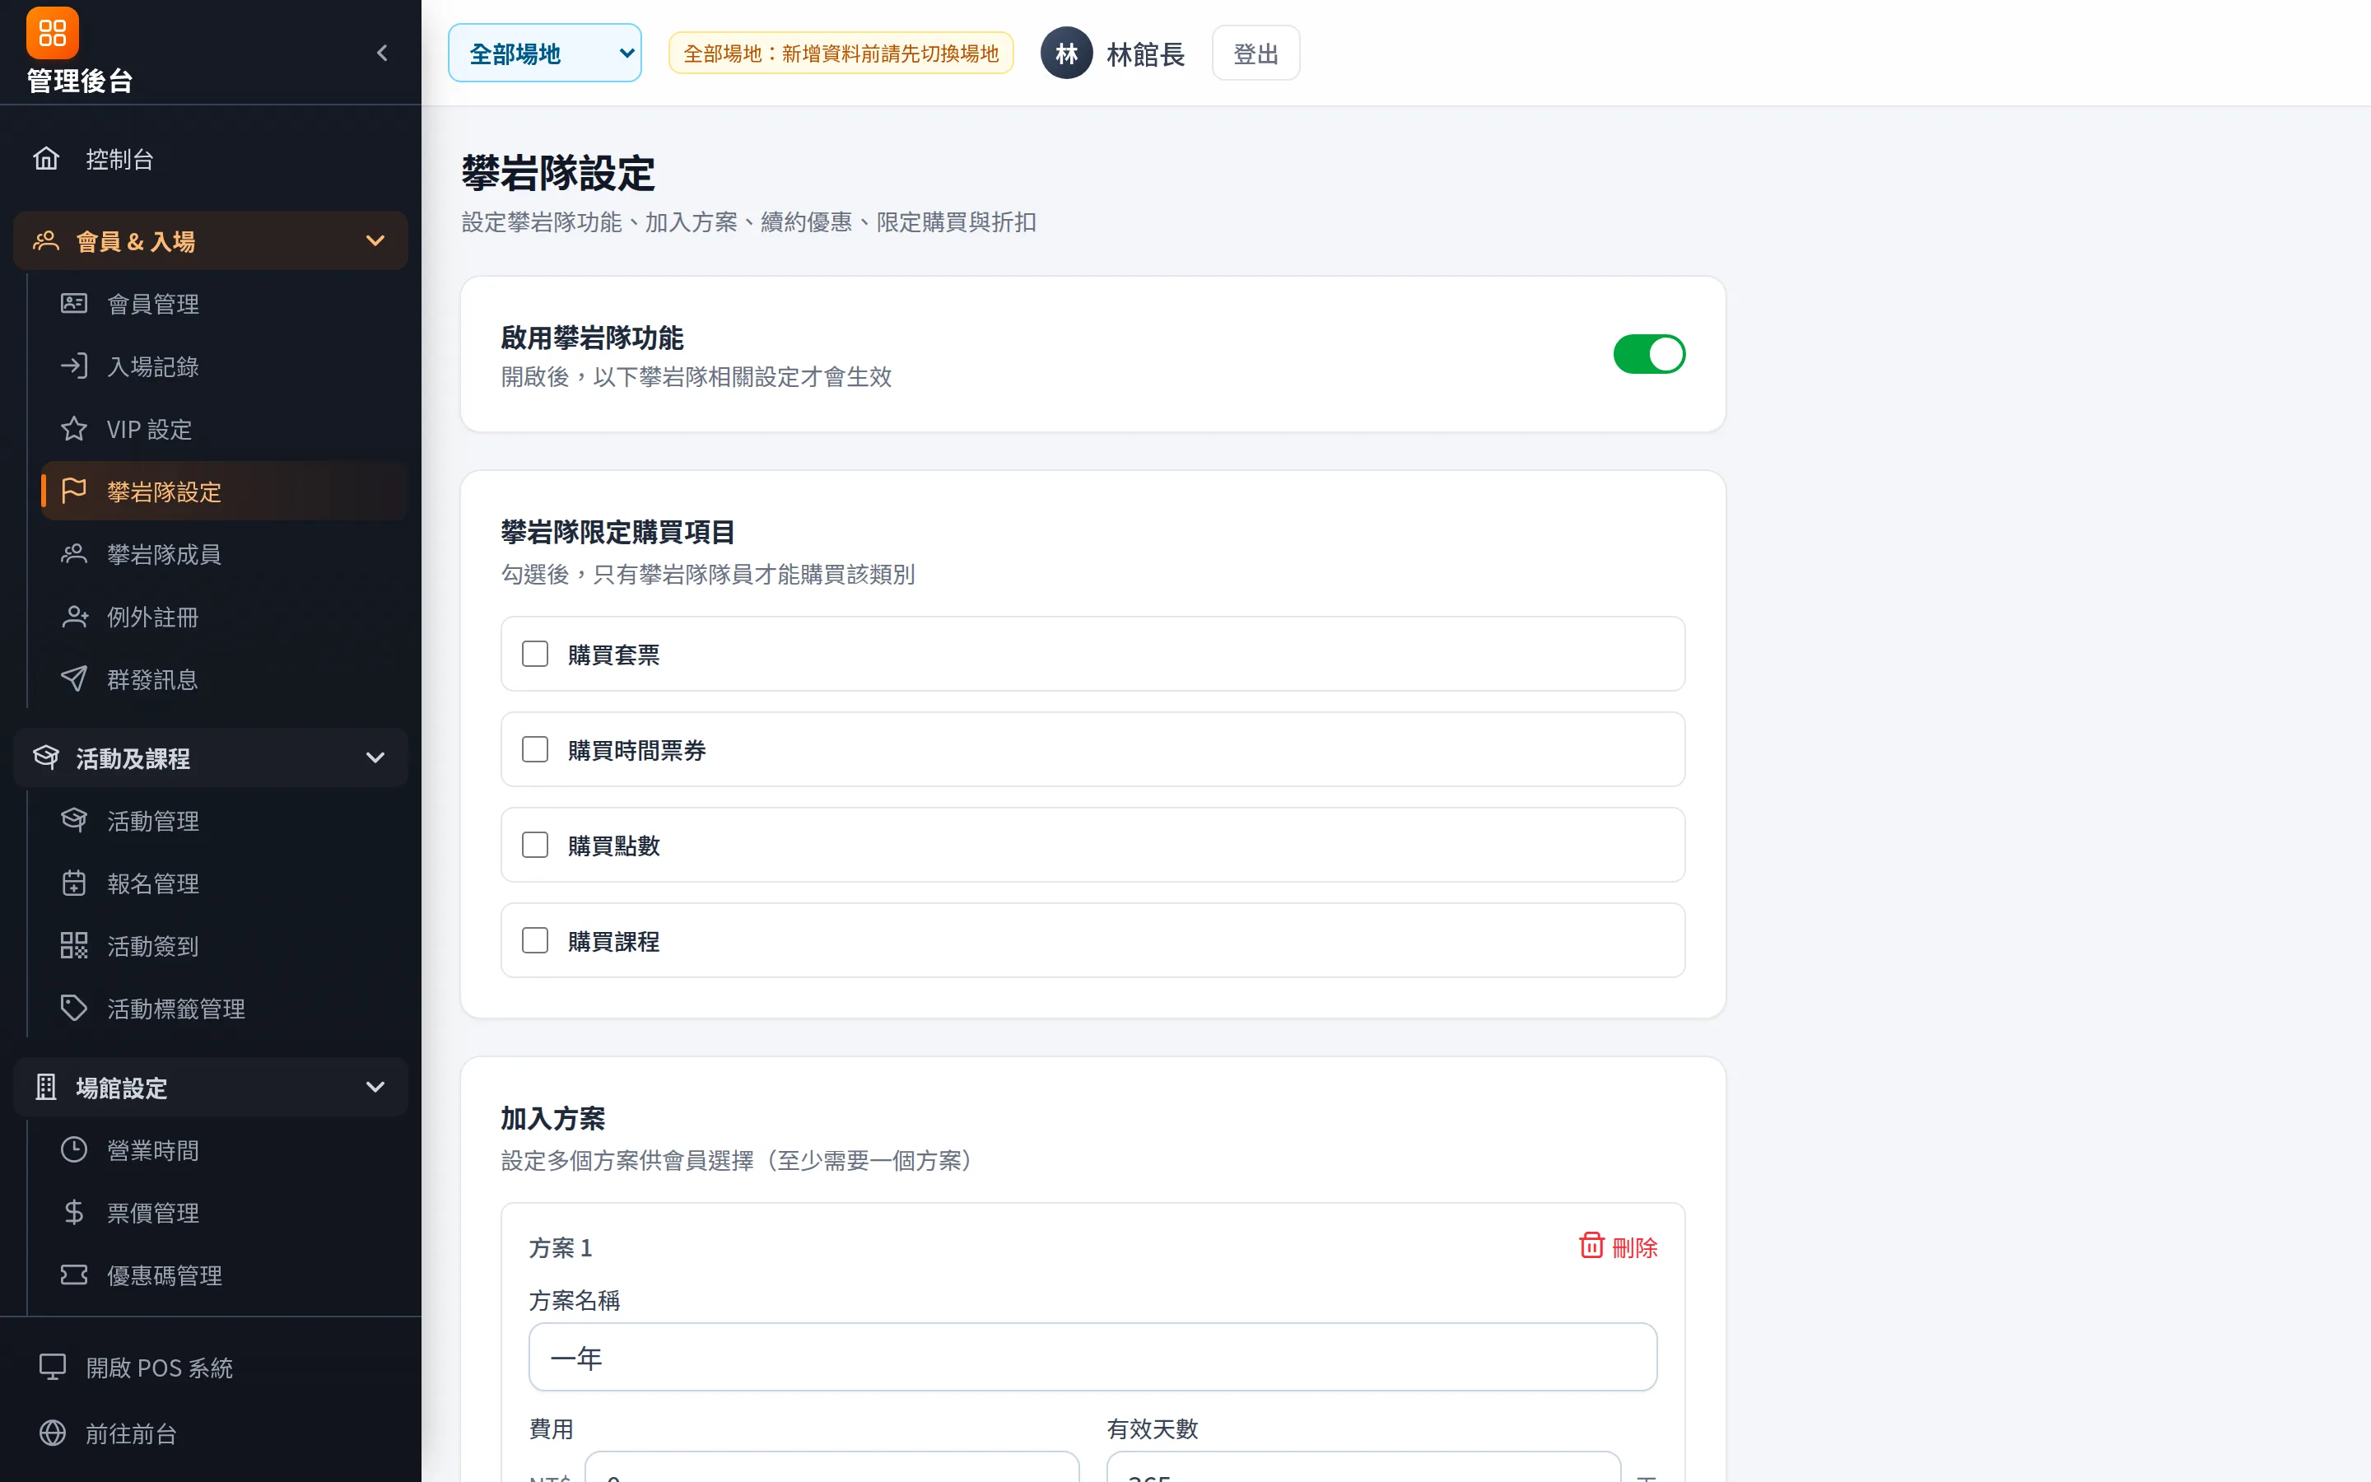Collapse the 會員 & 入場 section chevron
The height and width of the screenshot is (1482, 2371).
click(375, 241)
